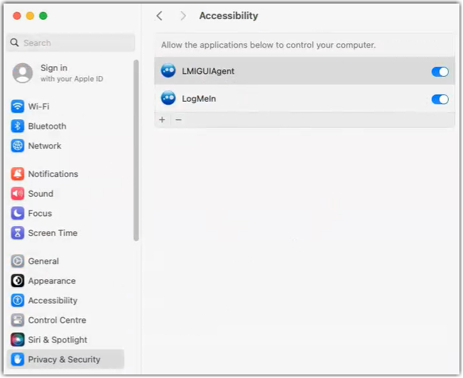This screenshot has width=463, height=378.
Task: Select the Focus moon icon
Action: click(x=18, y=213)
